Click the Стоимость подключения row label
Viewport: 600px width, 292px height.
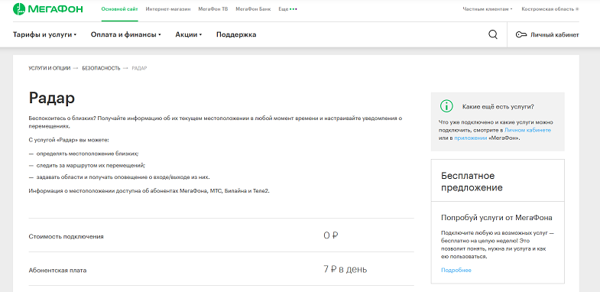pos(66,236)
